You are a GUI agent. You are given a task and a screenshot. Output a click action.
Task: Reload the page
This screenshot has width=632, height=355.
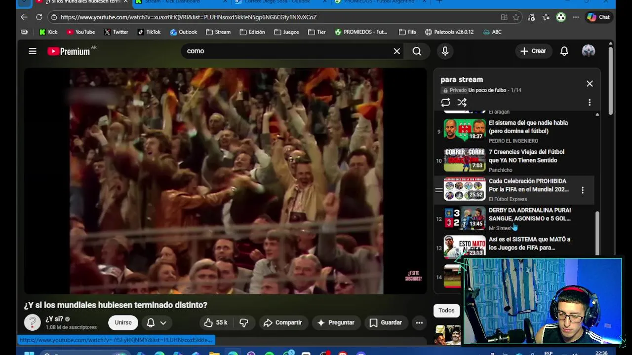(39, 17)
